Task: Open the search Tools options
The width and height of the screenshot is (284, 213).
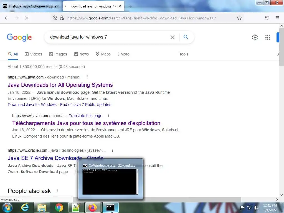Action: (x=184, y=54)
